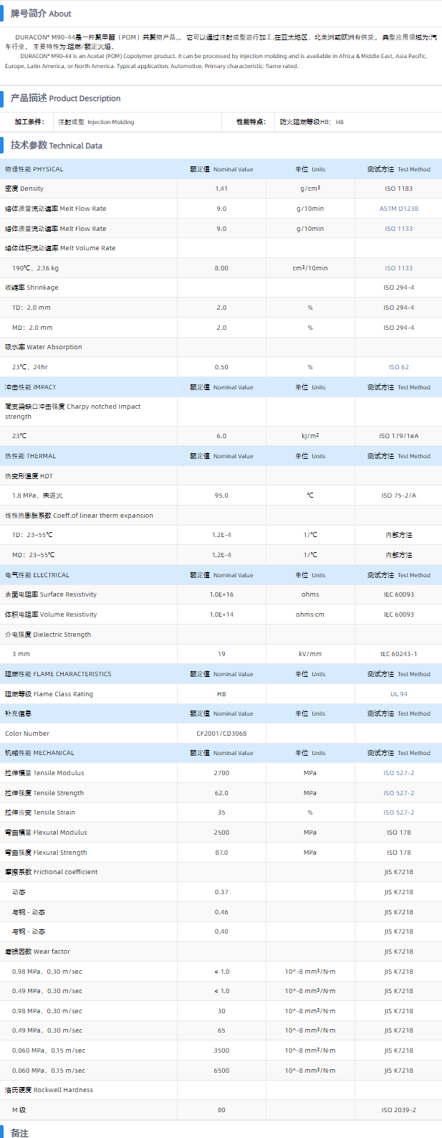Open the UL 94 flame rating link
The height and width of the screenshot is (1138, 442).
(x=398, y=694)
